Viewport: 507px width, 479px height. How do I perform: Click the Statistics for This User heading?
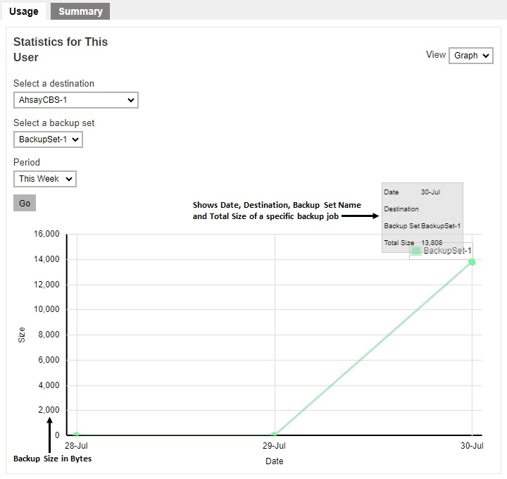coord(61,49)
